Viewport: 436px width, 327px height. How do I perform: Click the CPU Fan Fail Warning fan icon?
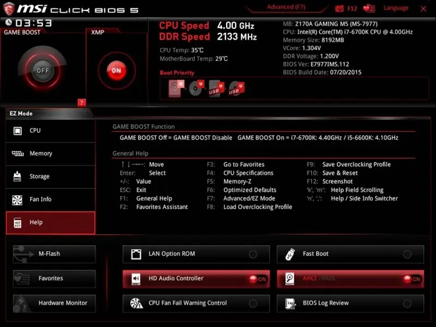(x=136, y=304)
